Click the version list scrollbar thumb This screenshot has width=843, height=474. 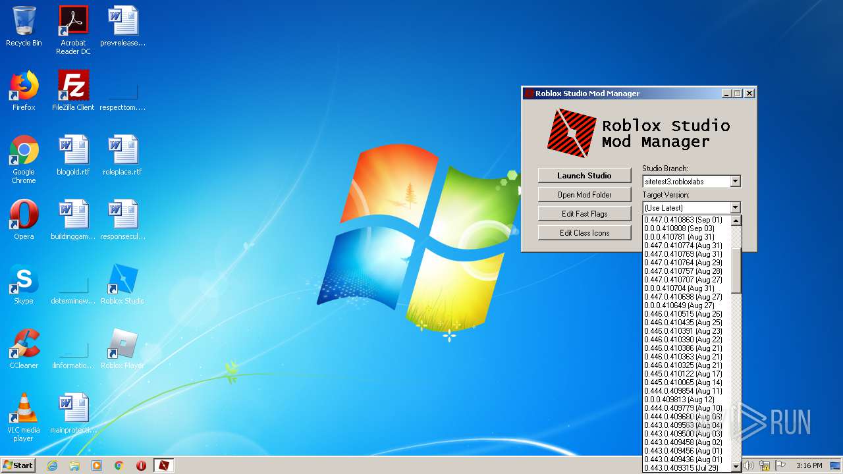point(736,271)
